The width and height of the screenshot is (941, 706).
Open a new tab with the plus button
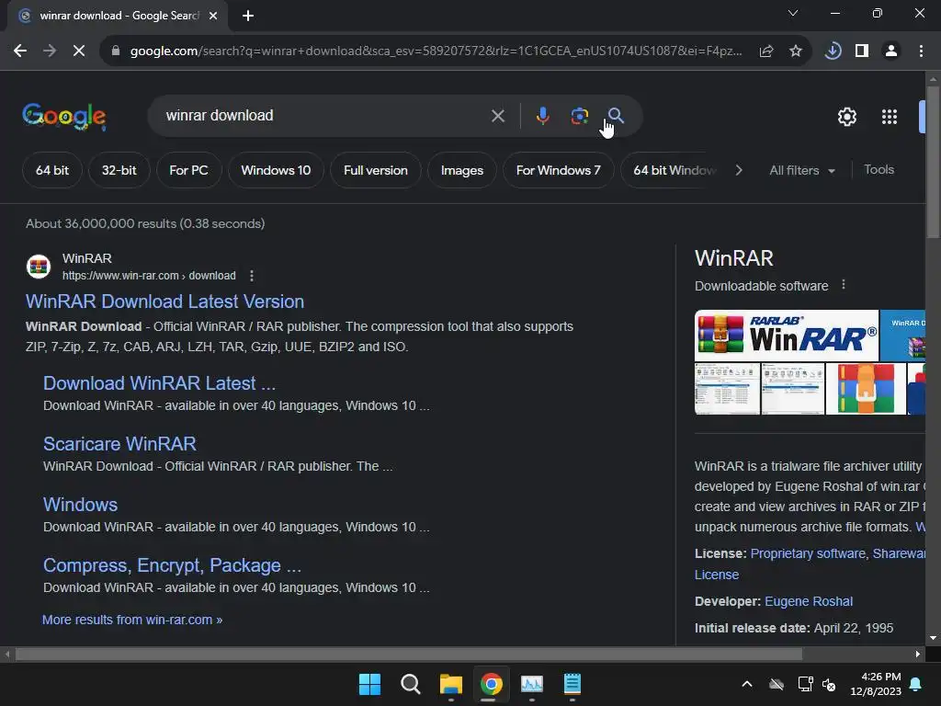pos(248,16)
